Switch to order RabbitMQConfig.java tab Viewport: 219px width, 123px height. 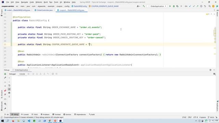18,10
